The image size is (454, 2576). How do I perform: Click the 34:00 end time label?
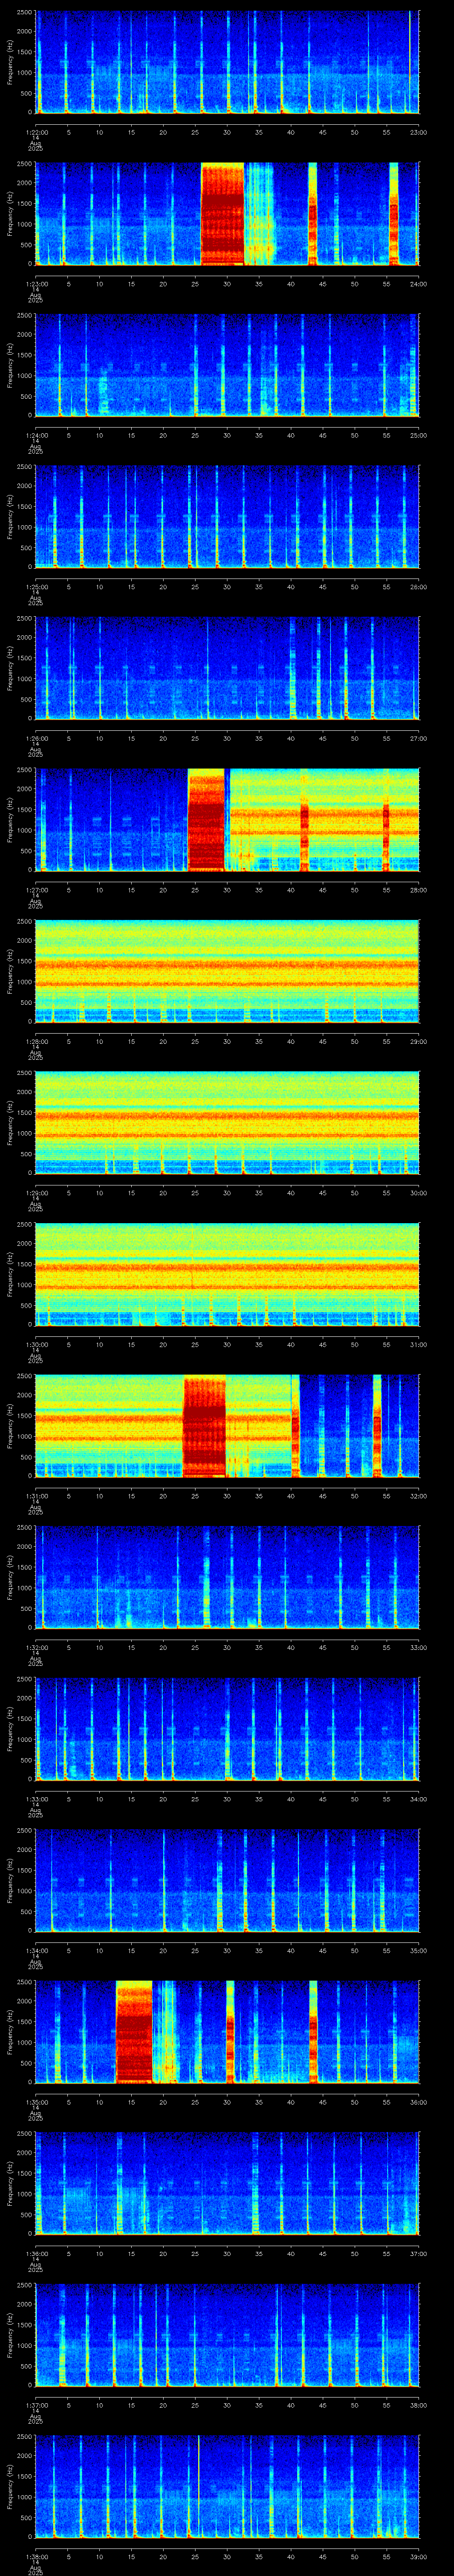click(418, 1799)
